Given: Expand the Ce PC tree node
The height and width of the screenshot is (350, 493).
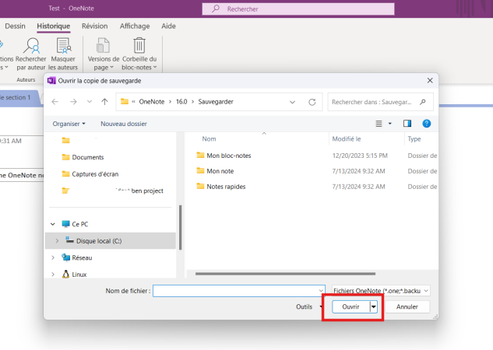Looking at the screenshot, I should [x=53, y=224].
